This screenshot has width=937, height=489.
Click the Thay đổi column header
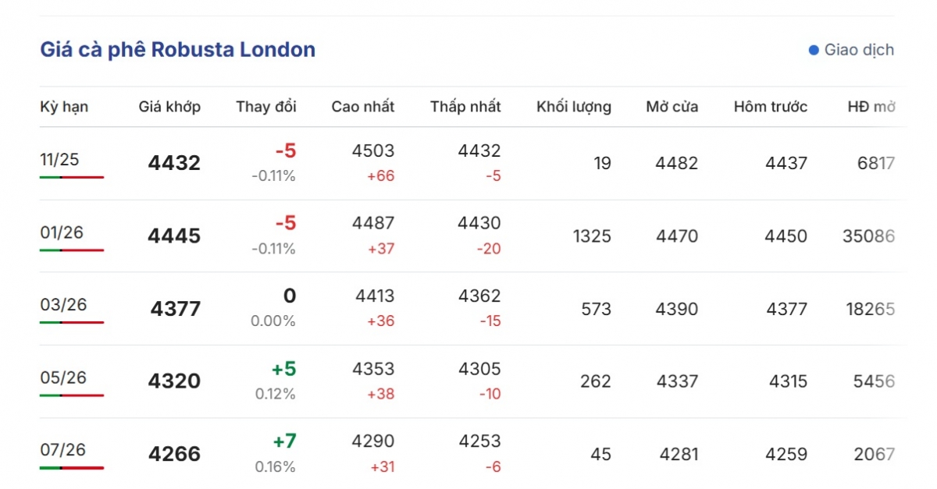266,107
